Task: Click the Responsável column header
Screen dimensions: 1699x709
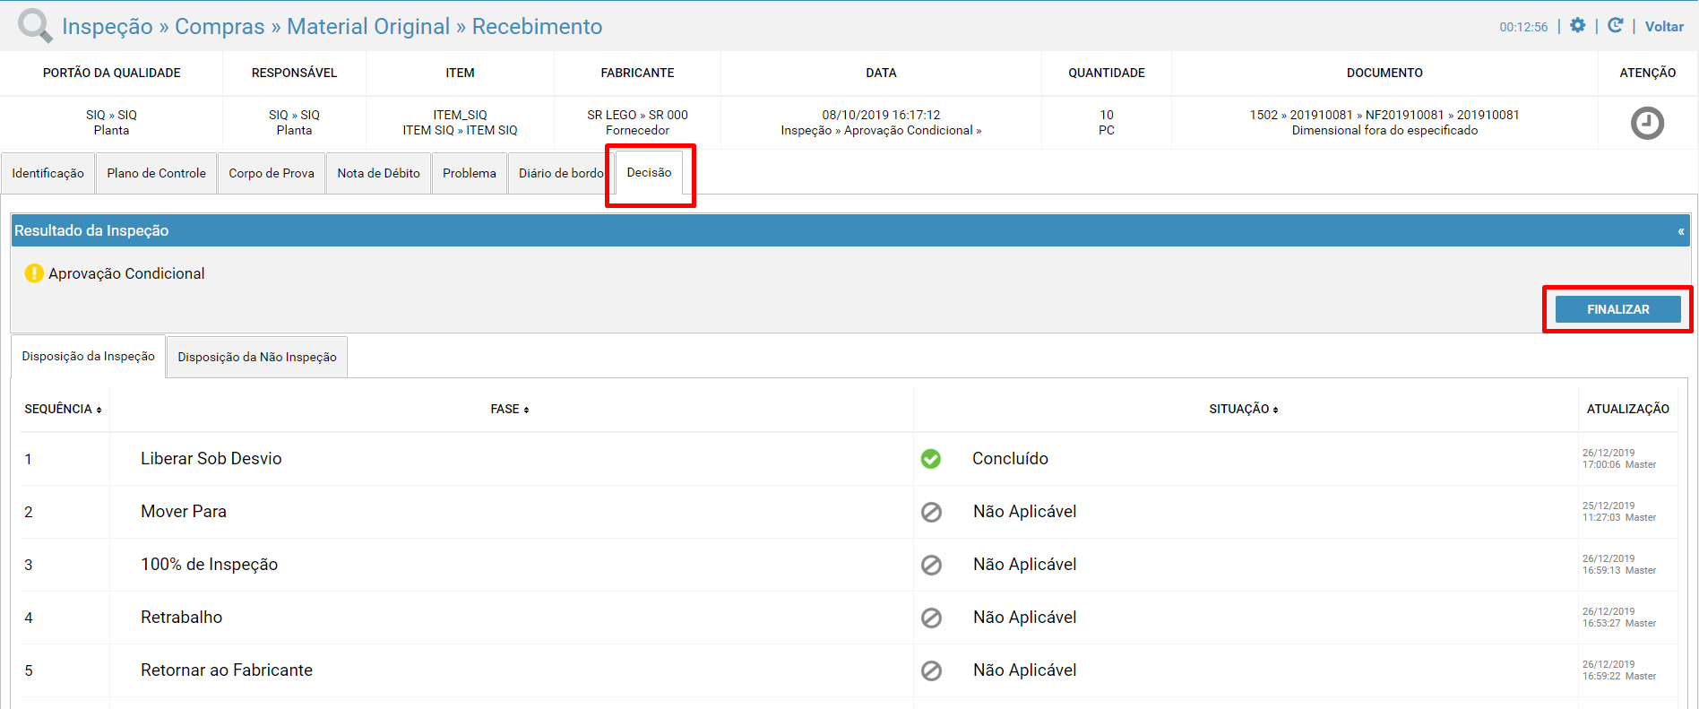Action: tap(294, 73)
